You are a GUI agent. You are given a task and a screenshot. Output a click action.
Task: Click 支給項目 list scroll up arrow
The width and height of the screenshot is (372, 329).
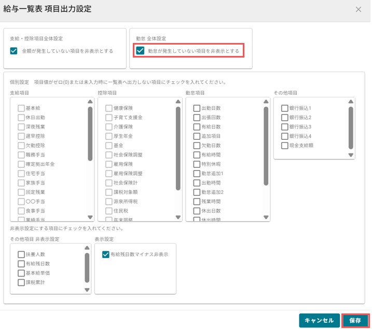pyautogui.click(x=90, y=102)
